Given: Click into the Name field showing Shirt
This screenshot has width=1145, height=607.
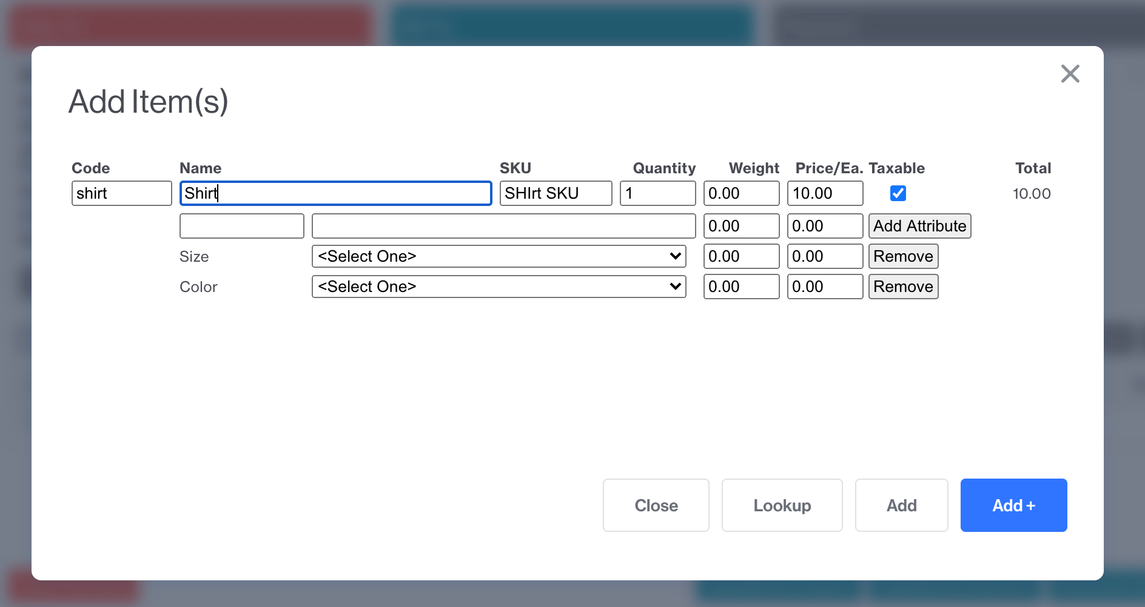Looking at the screenshot, I should [335, 193].
